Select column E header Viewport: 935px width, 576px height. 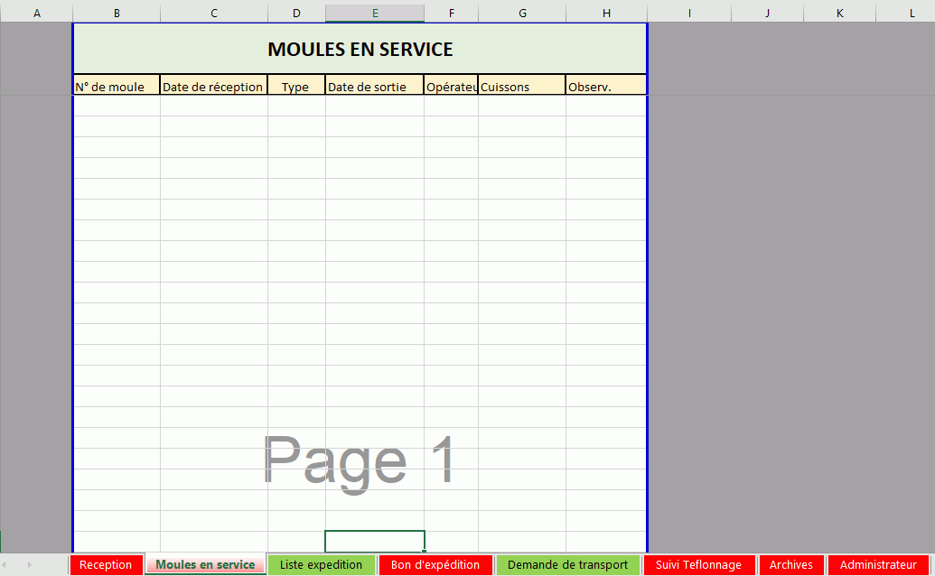pyautogui.click(x=375, y=14)
